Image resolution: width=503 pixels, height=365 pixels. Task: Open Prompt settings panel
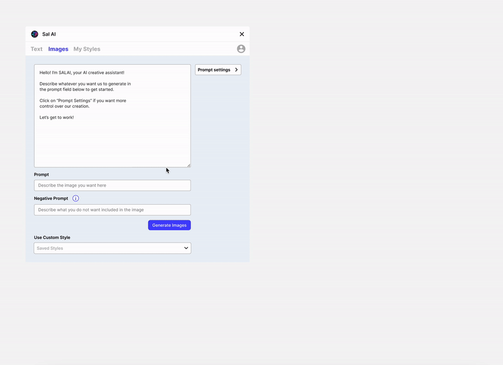[x=218, y=70]
